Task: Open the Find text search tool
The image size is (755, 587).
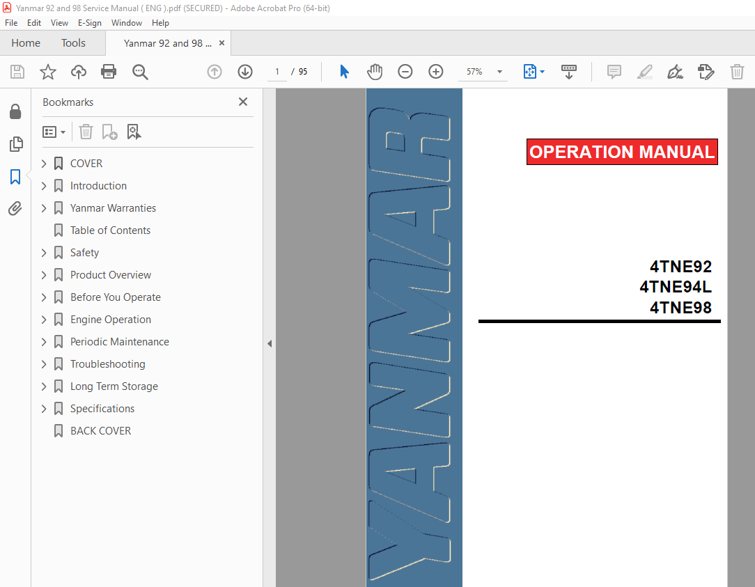Action: click(x=140, y=72)
